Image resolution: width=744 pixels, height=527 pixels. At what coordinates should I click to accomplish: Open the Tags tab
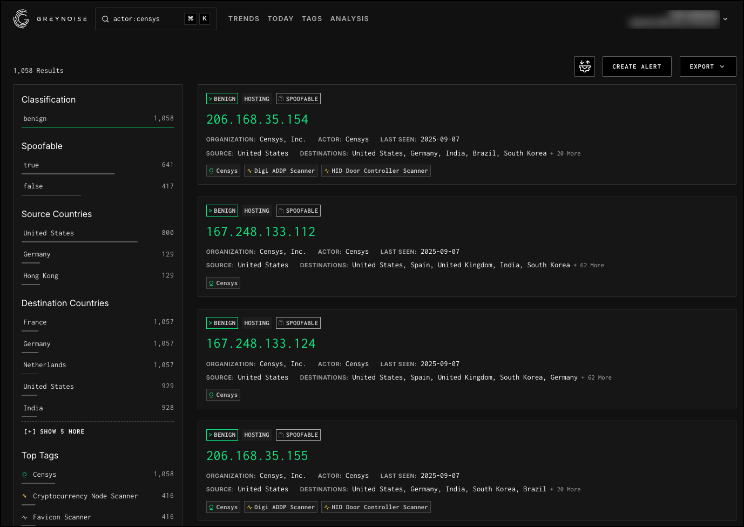(312, 18)
